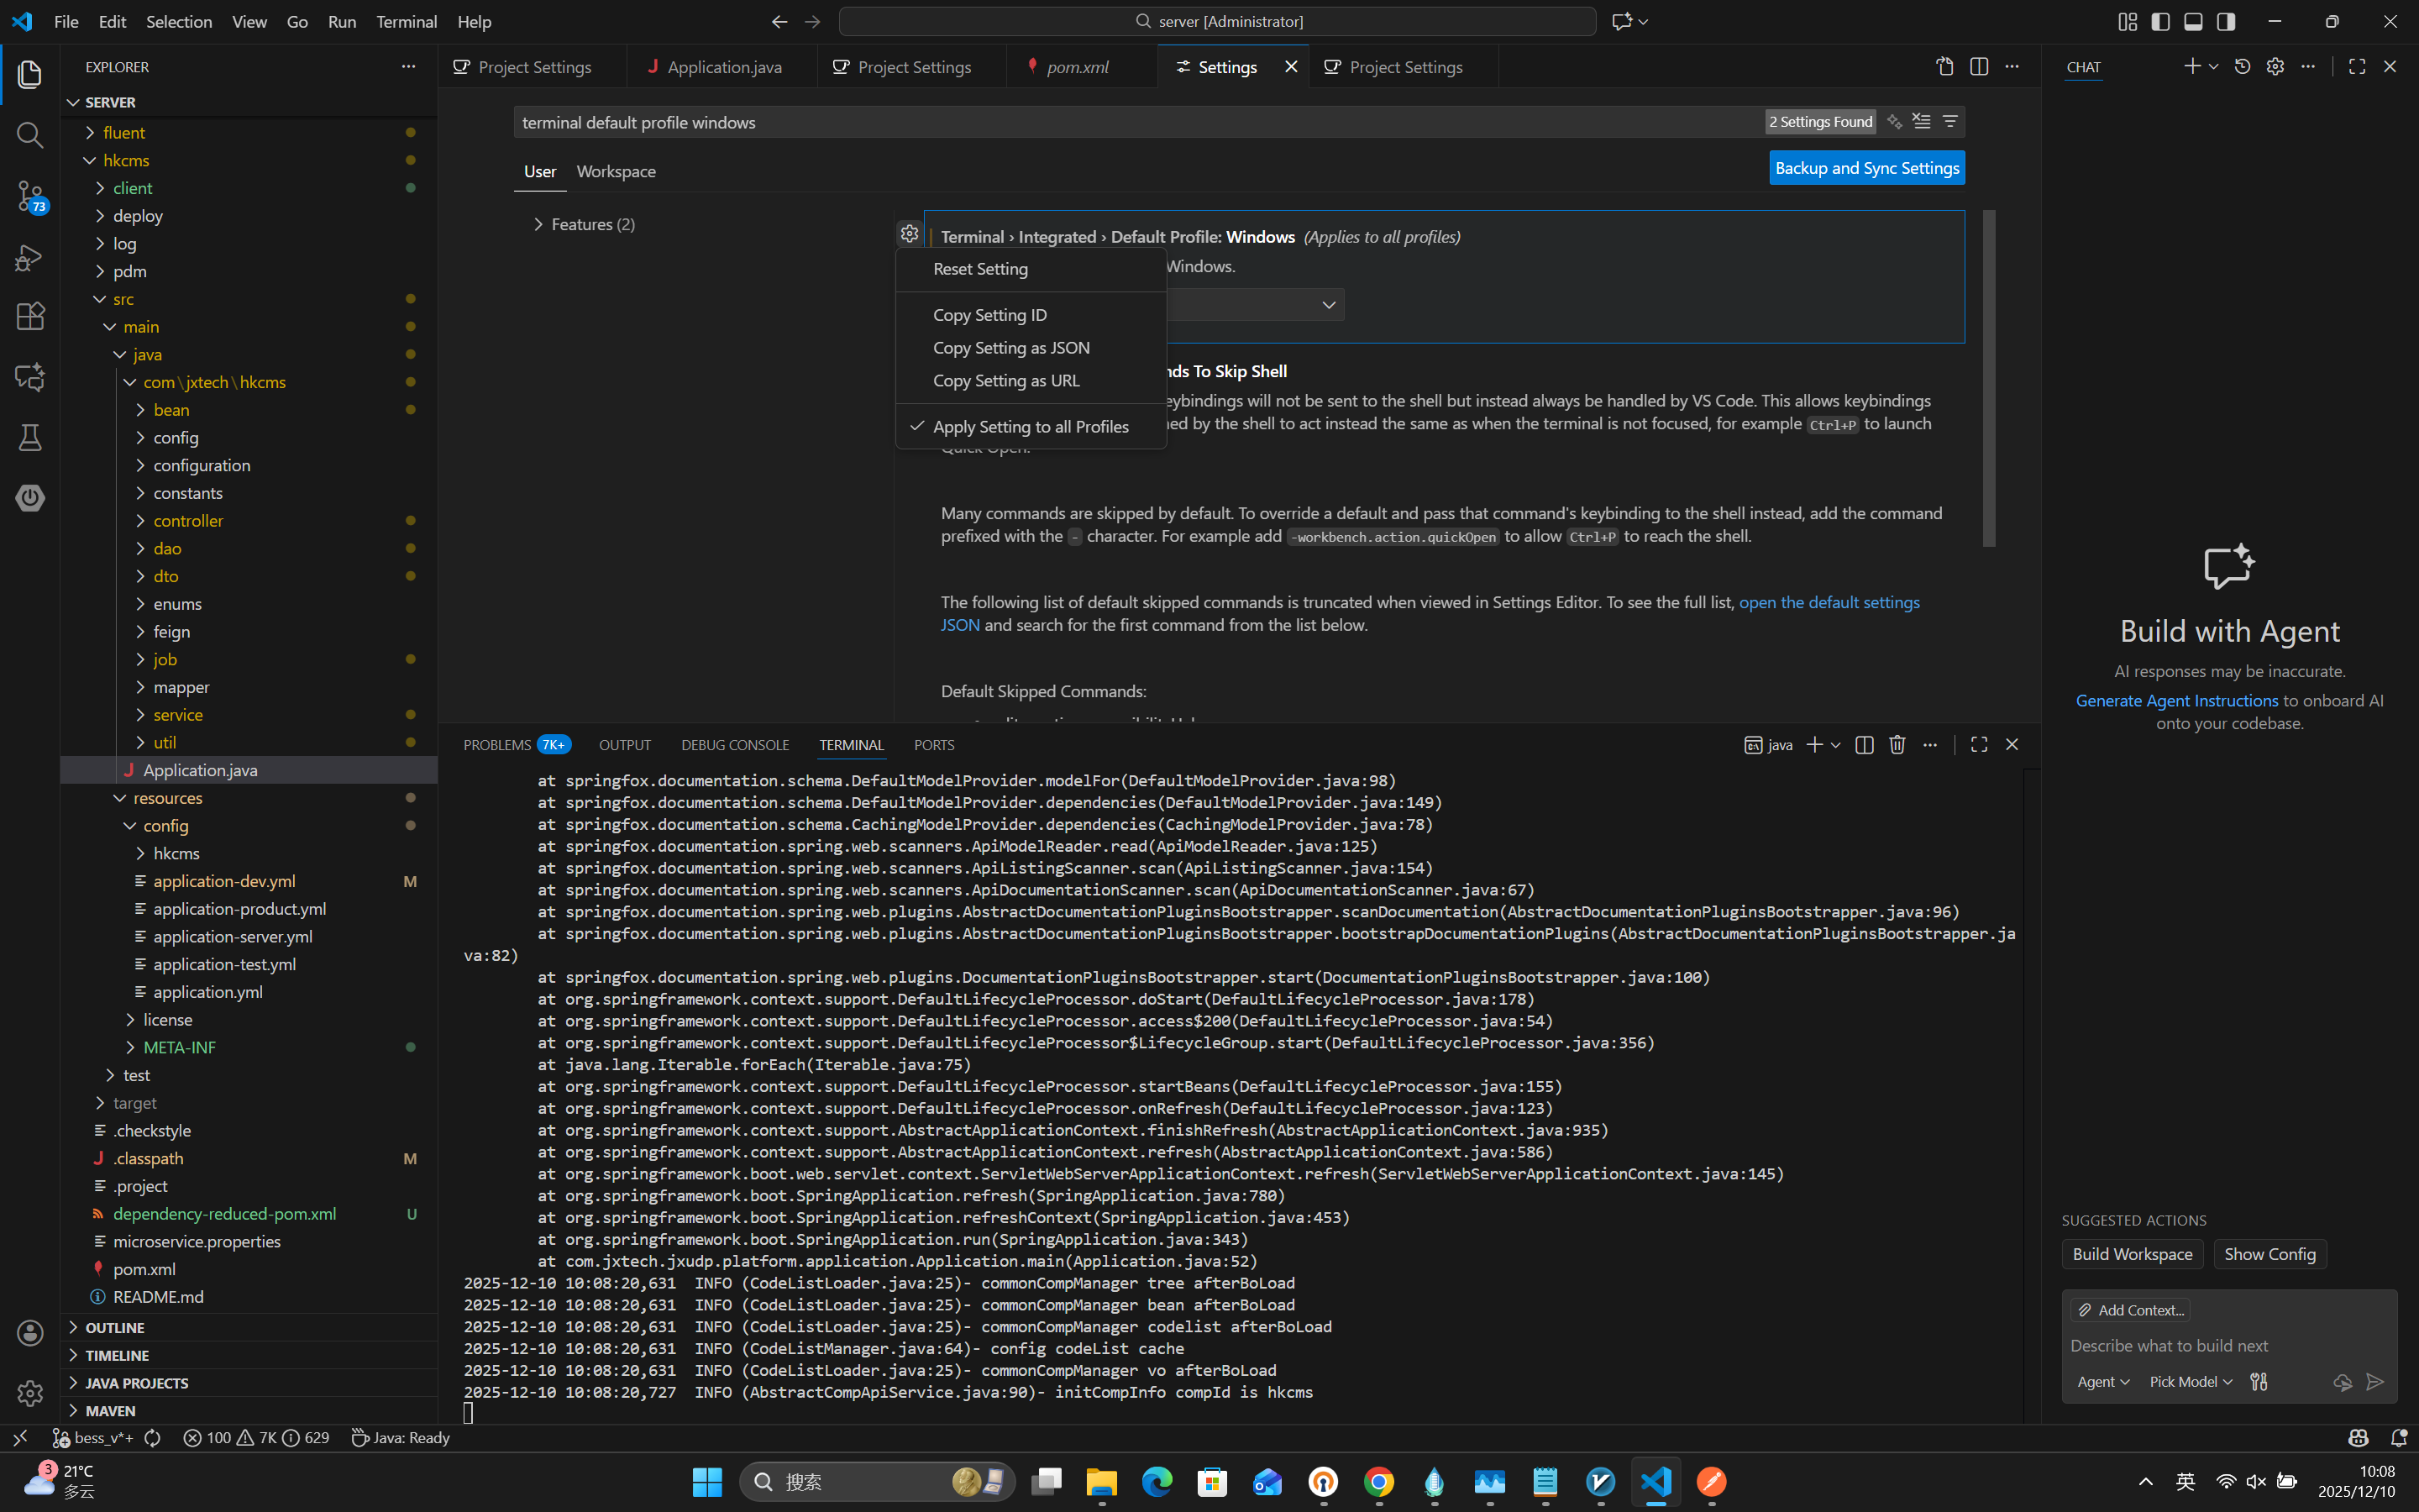Viewport: 2419px width, 1512px height.
Task: Select Copy Setting as JSON
Action: pos(1010,348)
